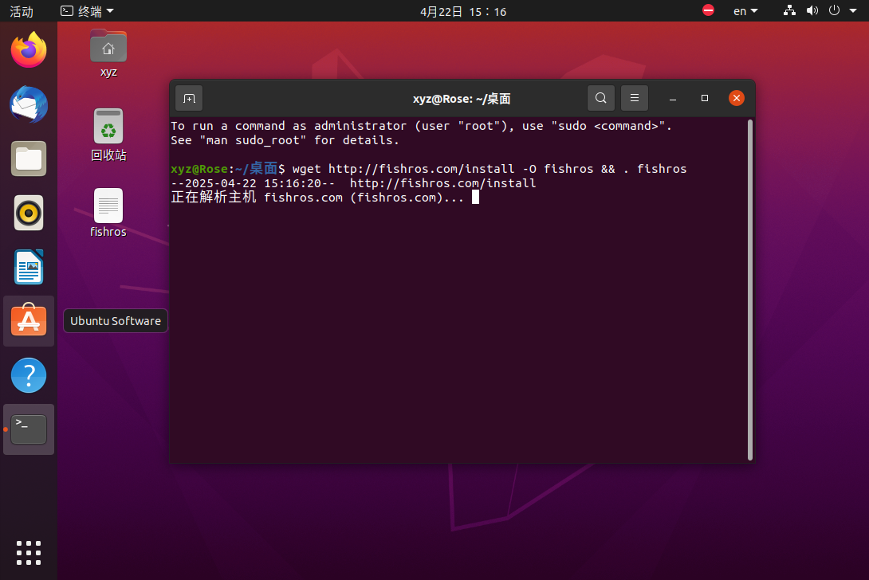Open Firefox from the dock

29,50
